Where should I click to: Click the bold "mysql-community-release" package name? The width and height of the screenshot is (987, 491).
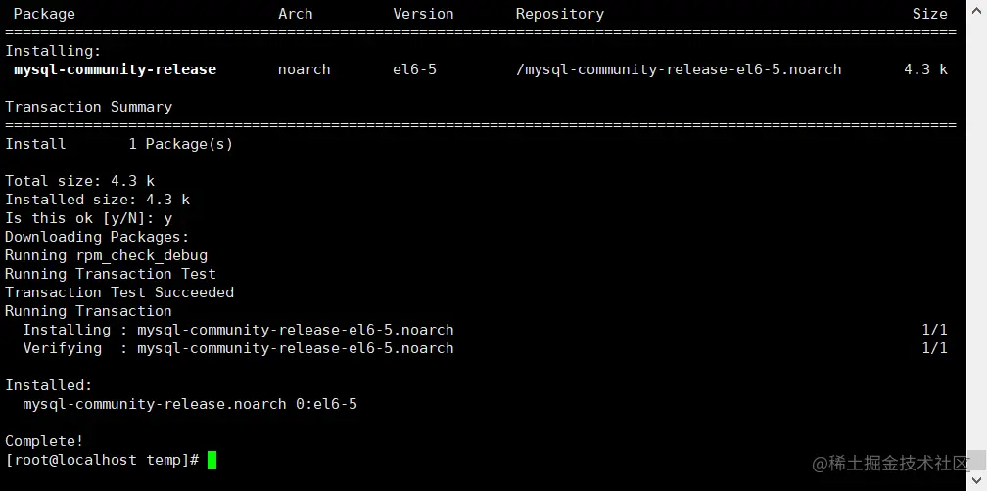(116, 69)
